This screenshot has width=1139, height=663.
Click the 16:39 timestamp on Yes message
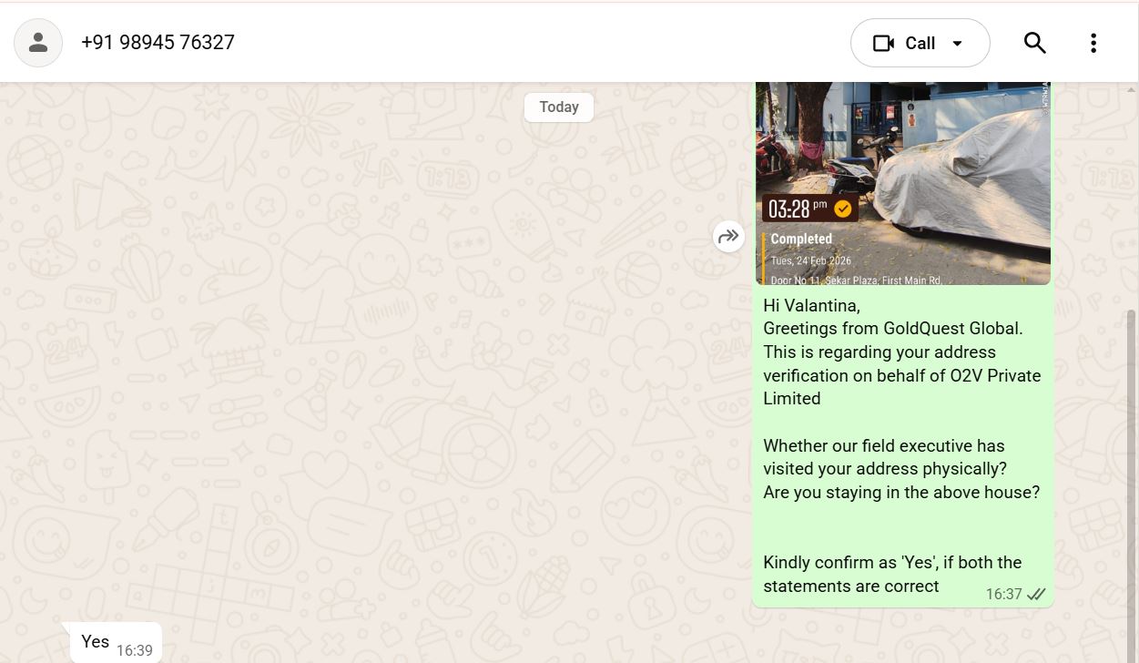coord(135,650)
